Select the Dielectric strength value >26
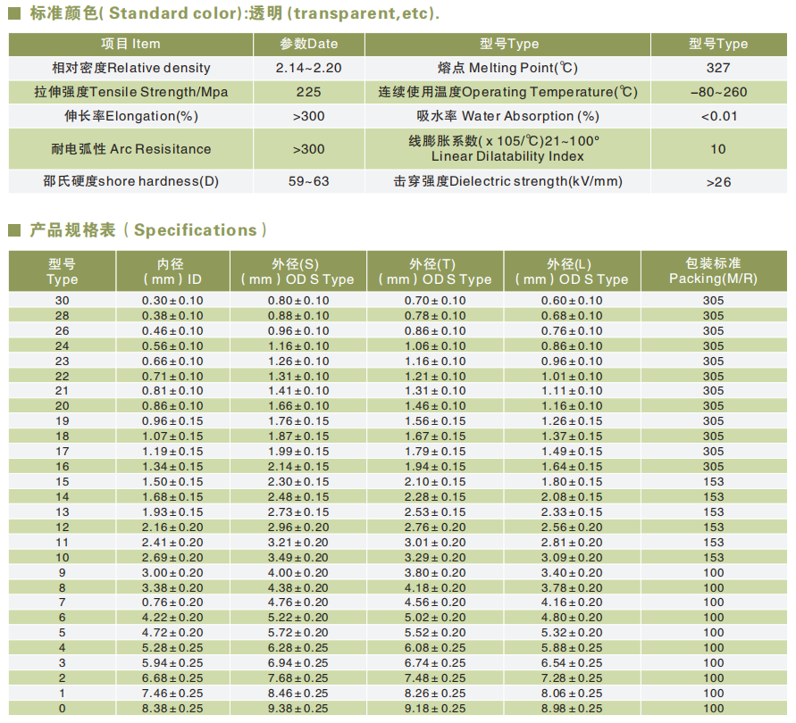 coord(717,181)
